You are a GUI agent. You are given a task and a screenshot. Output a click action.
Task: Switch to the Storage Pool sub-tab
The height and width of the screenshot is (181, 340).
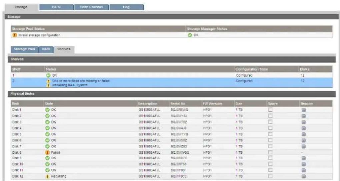point(25,49)
